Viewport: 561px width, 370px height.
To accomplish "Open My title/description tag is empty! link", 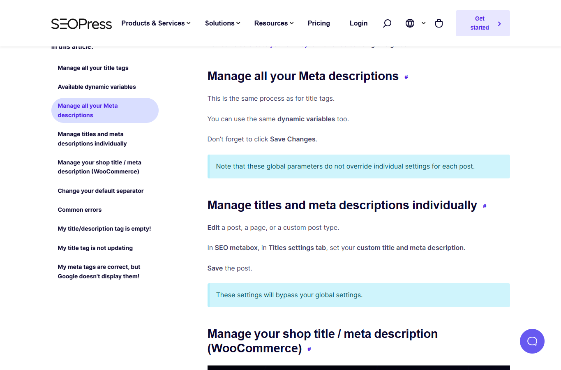I will (x=104, y=229).
